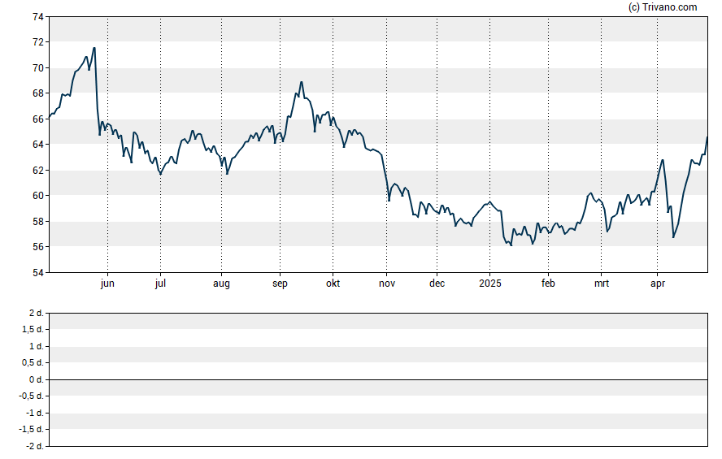The width and height of the screenshot is (722, 459).
Task: Click the 'okt' month label
Action: click(x=333, y=284)
